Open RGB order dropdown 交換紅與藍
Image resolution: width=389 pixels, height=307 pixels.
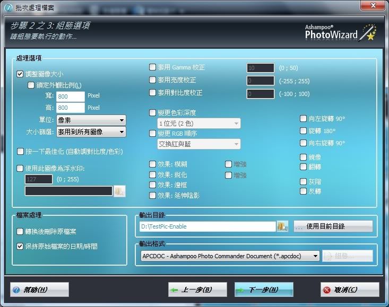[x=198, y=144]
